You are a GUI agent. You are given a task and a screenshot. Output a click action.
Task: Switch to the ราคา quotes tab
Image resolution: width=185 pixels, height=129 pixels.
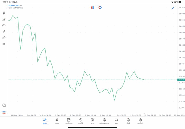45,121
